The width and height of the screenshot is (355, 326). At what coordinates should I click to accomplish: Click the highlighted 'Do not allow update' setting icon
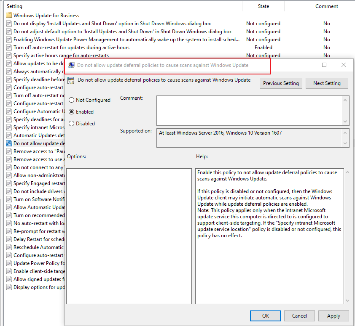click(x=8, y=143)
